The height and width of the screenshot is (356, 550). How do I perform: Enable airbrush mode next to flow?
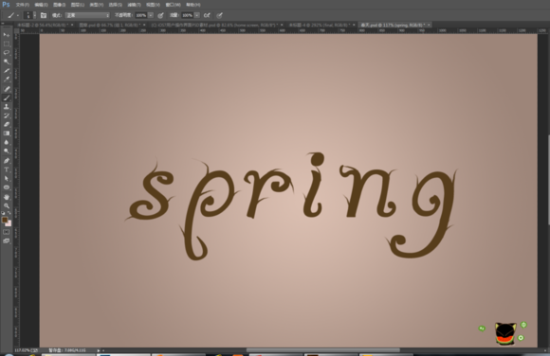click(x=207, y=15)
